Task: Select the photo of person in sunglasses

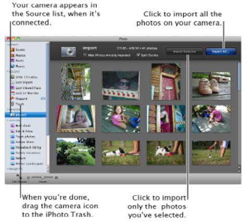Action: pos(121,85)
